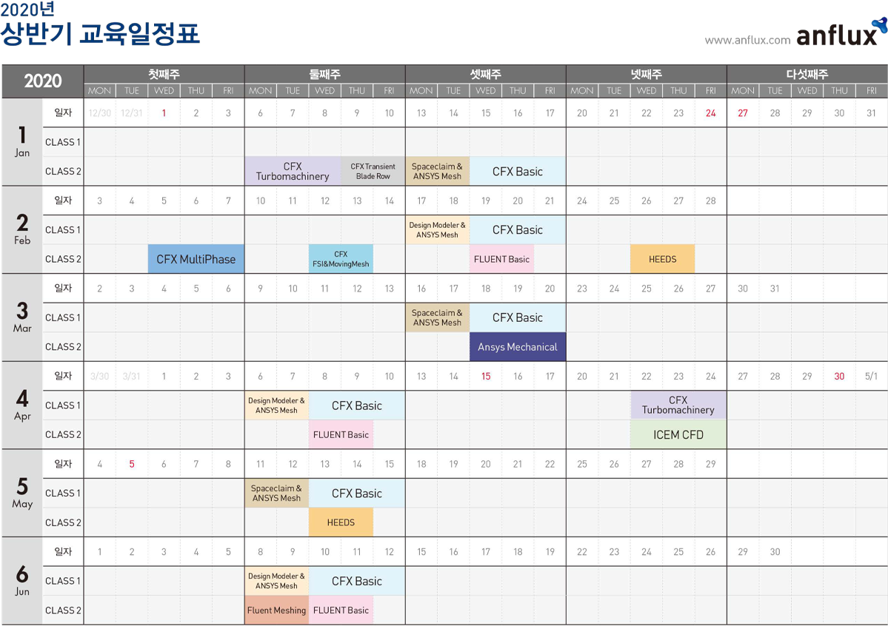Select April's CFX Turbomachinery block
The height and width of the screenshot is (626, 888).
click(678, 405)
